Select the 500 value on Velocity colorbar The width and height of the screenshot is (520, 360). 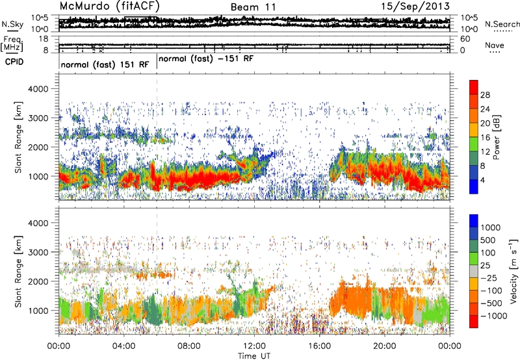[488, 240]
